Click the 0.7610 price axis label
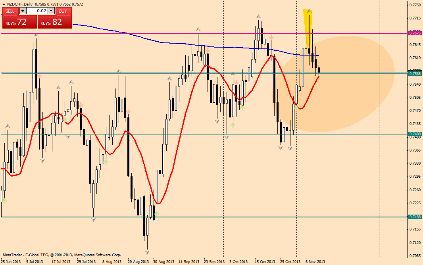Image resolution: width=423 pixels, height=265 pixels. click(x=415, y=58)
